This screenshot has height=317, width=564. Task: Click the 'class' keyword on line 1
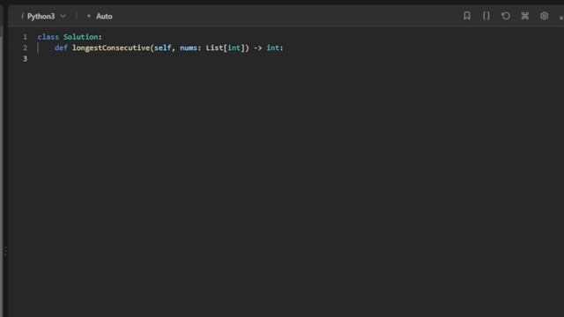pyautogui.click(x=48, y=37)
